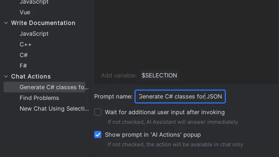Select the Vue item in the tree
This screenshot has height=157, width=279.
pyautogui.click(x=25, y=12)
